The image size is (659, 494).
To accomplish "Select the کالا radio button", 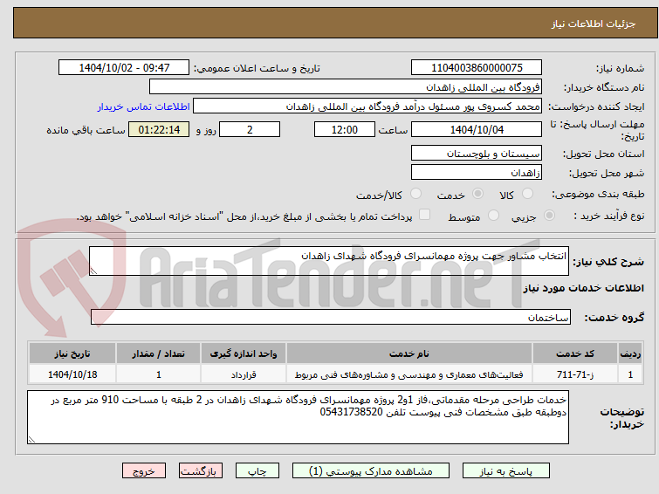I will tap(527, 194).
